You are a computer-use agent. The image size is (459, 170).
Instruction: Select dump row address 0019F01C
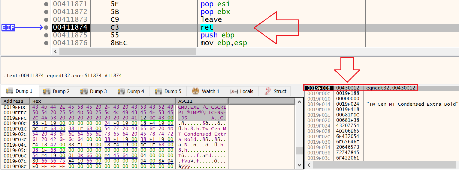pos(15,129)
